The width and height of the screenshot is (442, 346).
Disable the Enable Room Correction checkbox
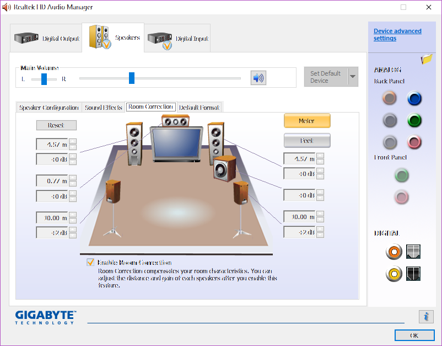[x=90, y=263]
